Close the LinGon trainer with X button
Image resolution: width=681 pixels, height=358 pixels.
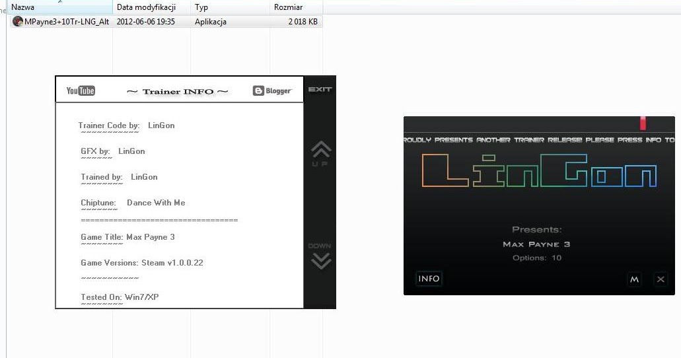[661, 279]
